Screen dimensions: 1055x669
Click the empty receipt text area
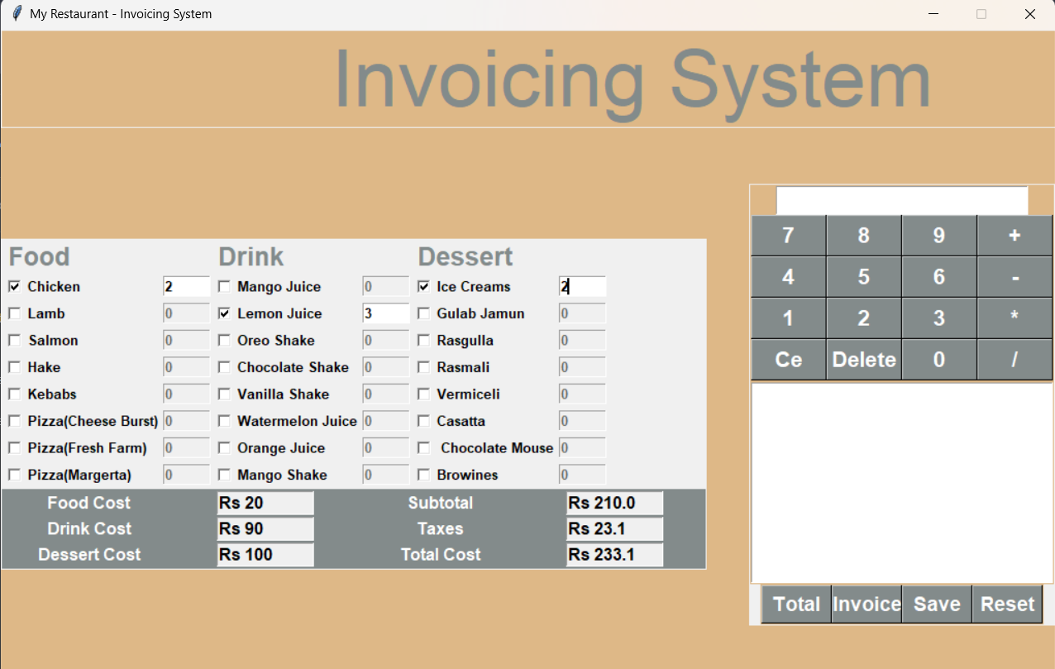pos(902,483)
